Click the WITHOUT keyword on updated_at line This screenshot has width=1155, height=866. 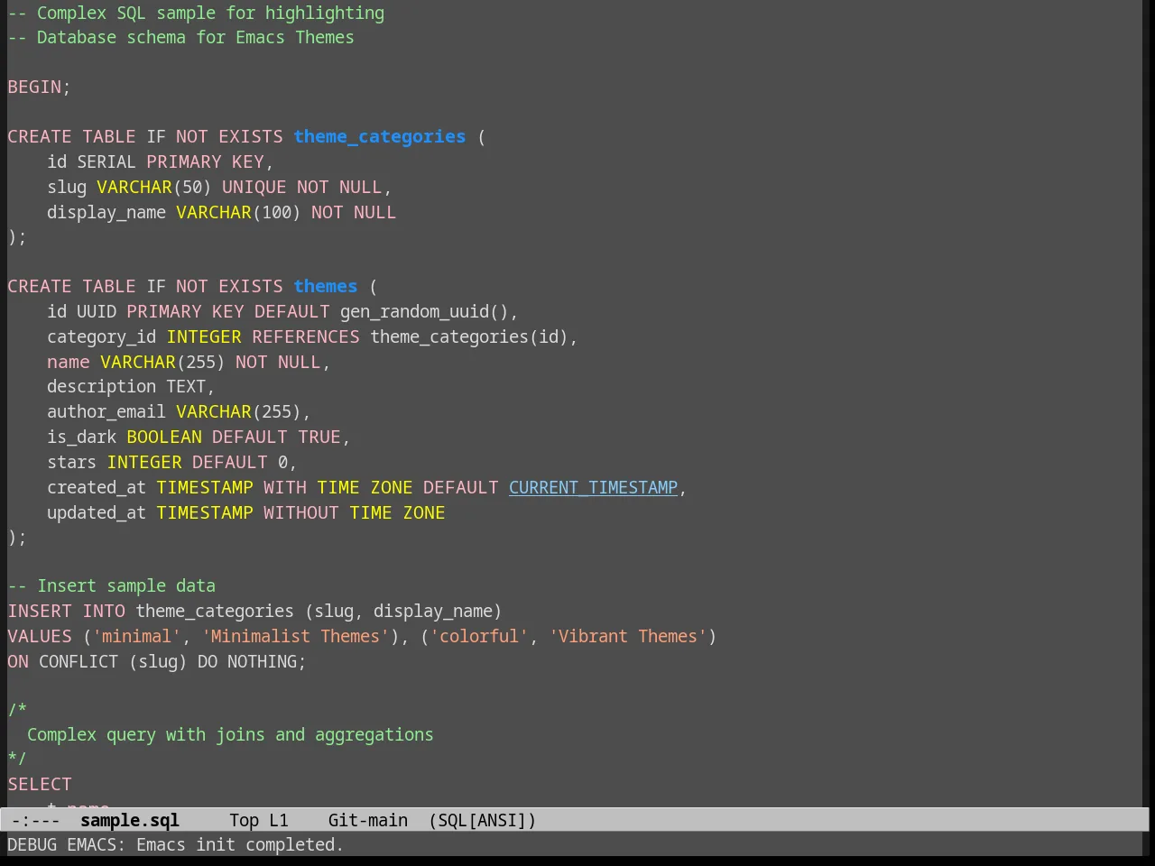click(x=300, y=512)
